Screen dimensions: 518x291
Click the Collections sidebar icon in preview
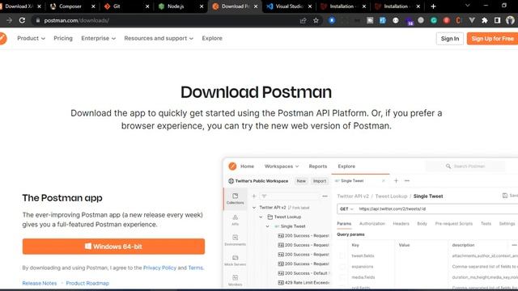pyautogui.click(x=236, y=199)
